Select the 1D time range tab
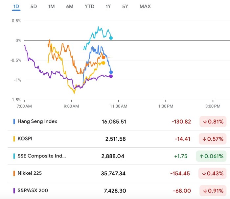Viewport: 230px width, 199px height. [x=16, y=7]
